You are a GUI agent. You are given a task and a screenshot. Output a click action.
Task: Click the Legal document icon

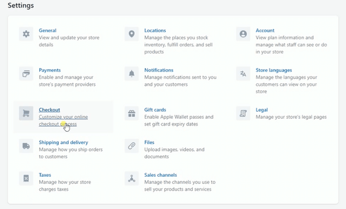pyautogui.click(x=243, y=113)
